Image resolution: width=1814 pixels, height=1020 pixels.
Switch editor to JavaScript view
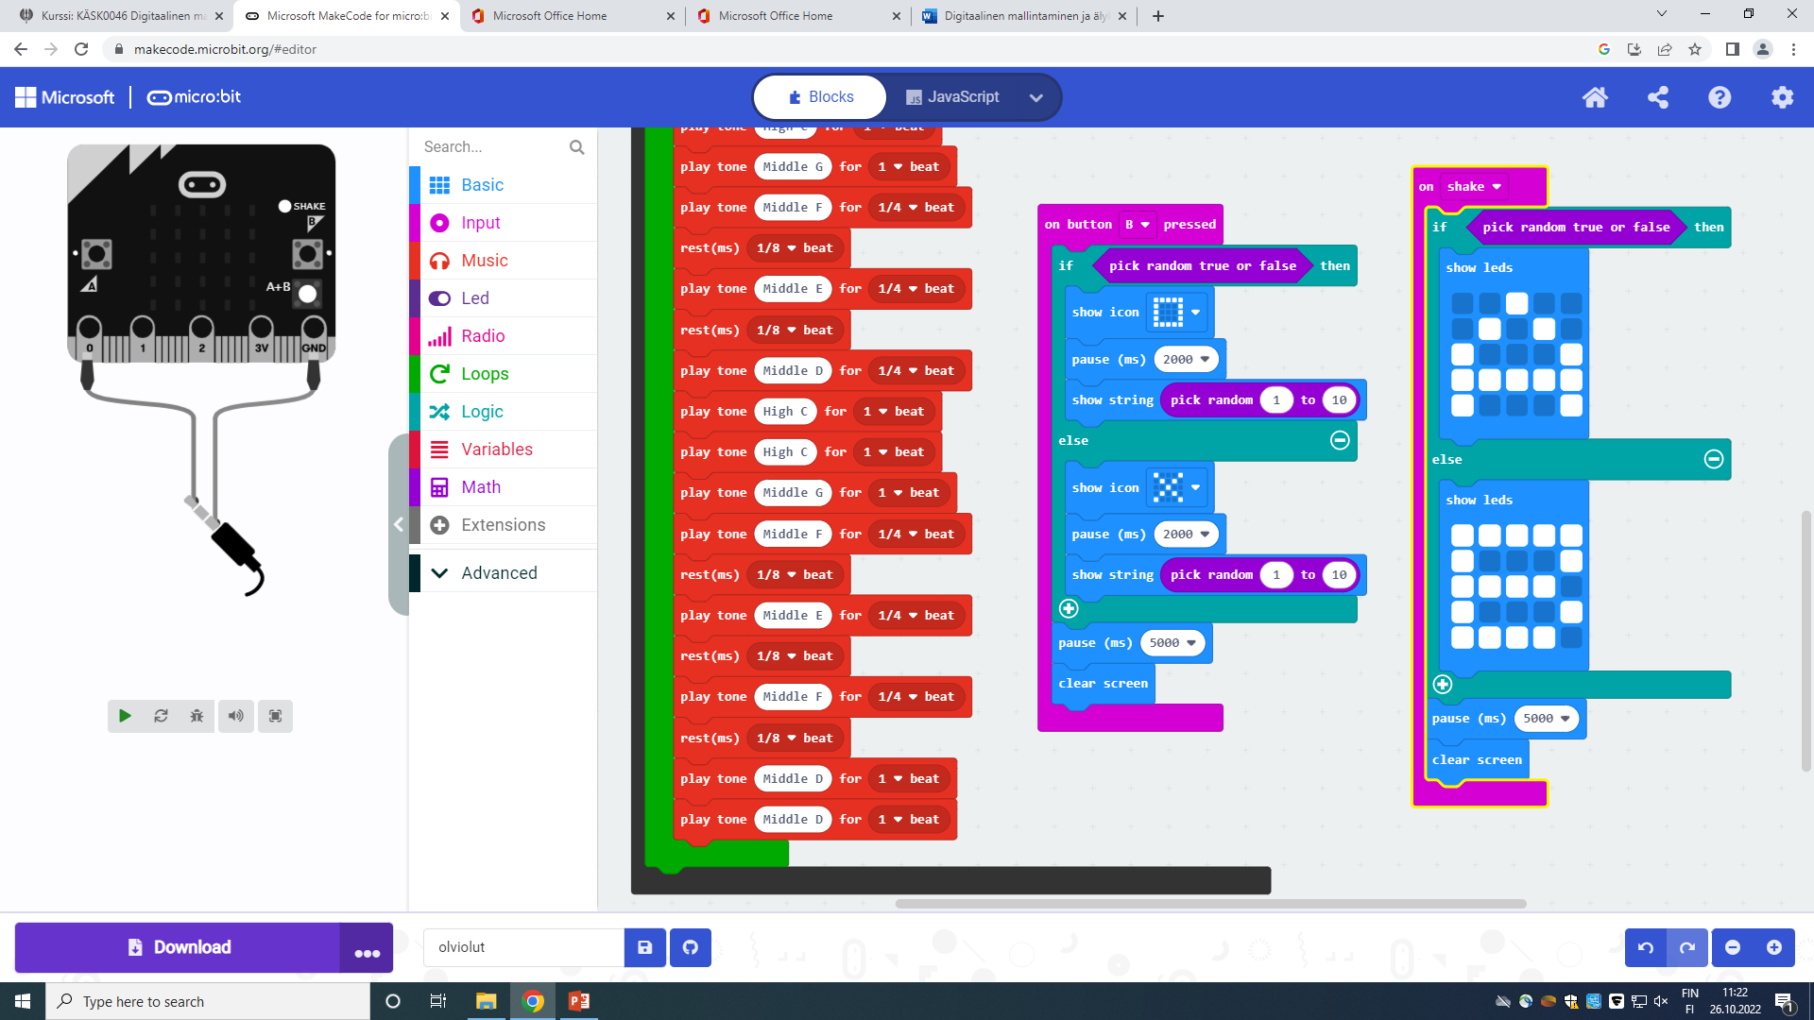953,96
